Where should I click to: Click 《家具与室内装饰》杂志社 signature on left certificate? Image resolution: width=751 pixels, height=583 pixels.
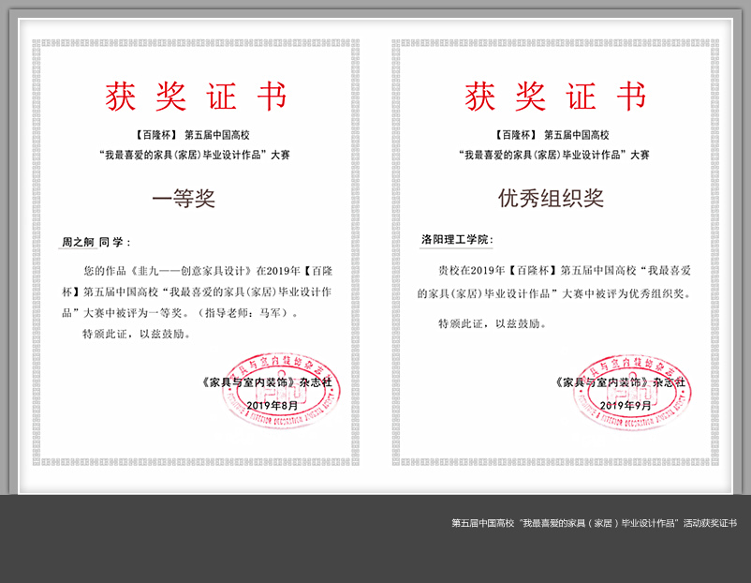coord(265,382)
